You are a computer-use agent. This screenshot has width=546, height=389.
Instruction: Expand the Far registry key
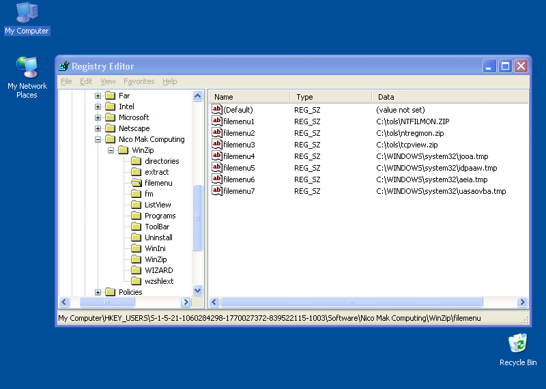coord(98,96)
